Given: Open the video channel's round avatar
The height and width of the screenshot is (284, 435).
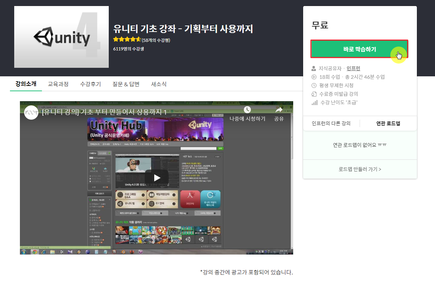Looking at the screenshot, I should tap(31, 112).
